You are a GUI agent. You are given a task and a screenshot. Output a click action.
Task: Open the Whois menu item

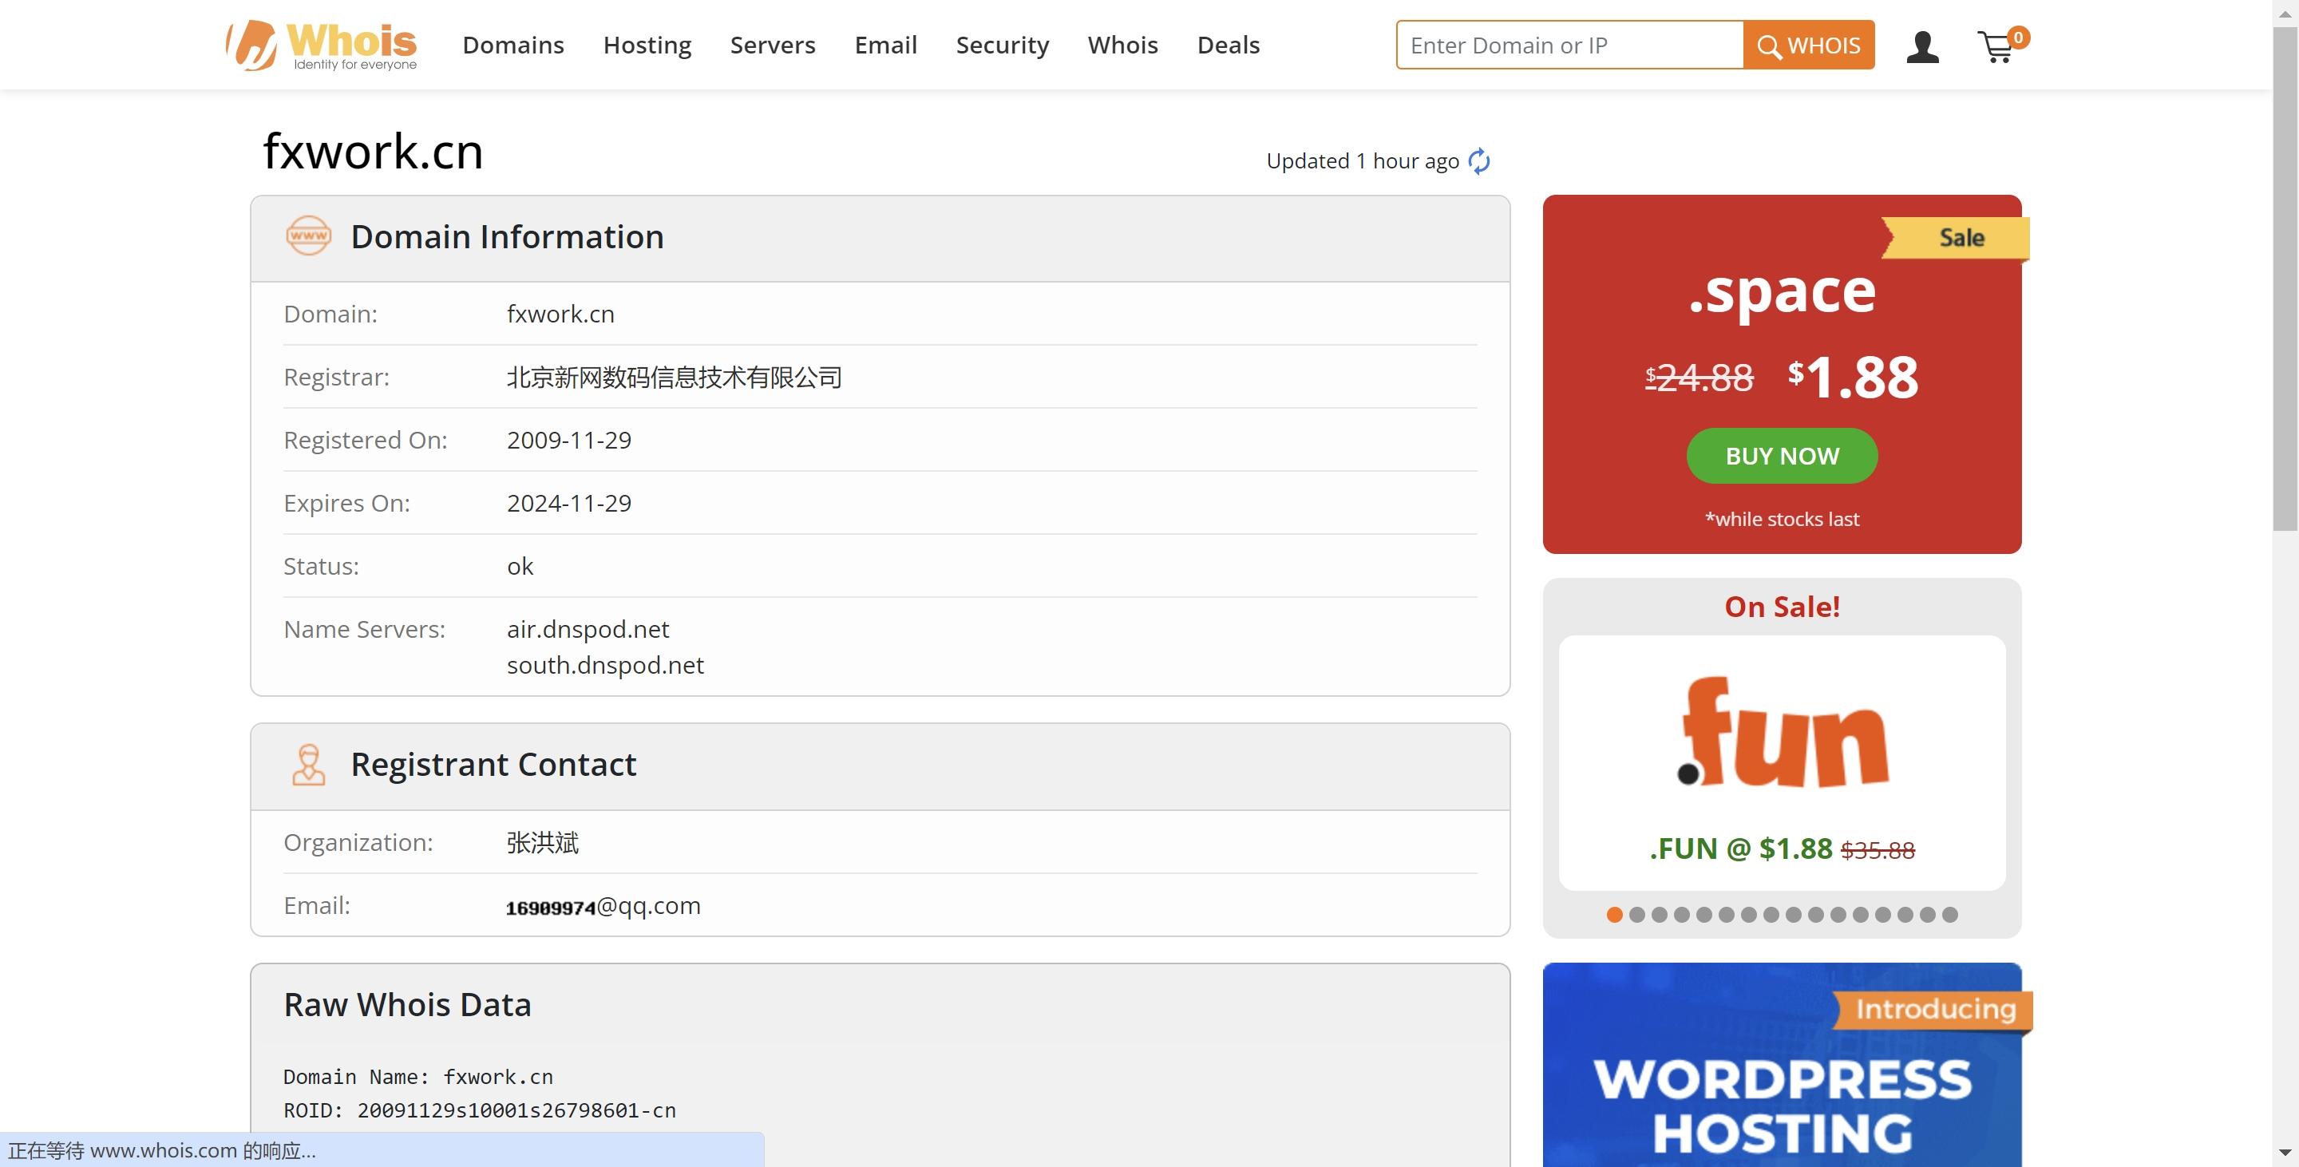click(1122, 45)
